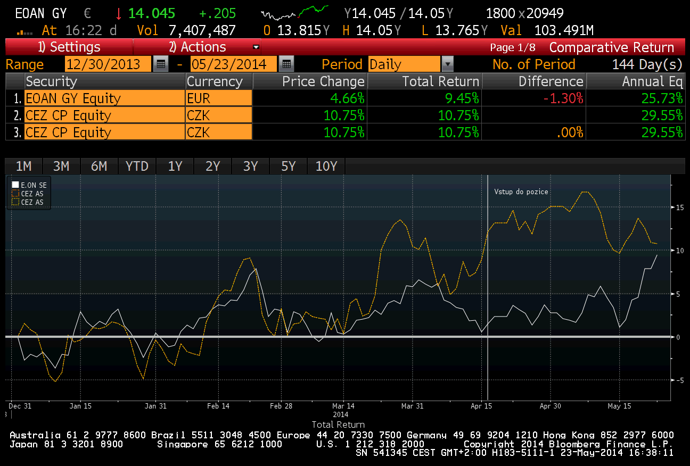The width and height of the screenshot is (690, 466).
Task: Select the YTD range tab
Action: 137,167
